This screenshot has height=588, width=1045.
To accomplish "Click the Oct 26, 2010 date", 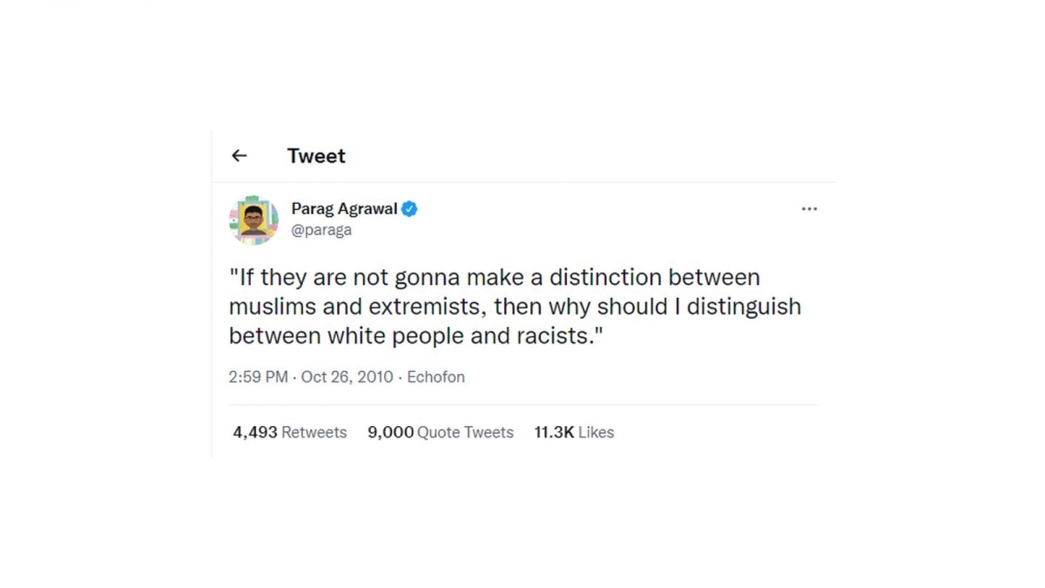I will (348, 377).
